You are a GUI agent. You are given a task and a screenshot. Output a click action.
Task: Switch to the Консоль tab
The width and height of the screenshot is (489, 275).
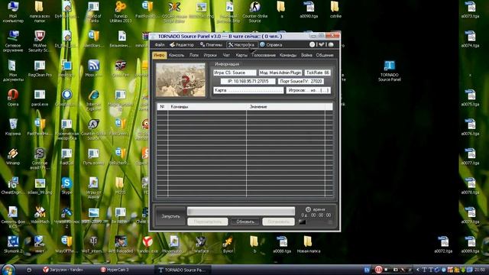176,55
